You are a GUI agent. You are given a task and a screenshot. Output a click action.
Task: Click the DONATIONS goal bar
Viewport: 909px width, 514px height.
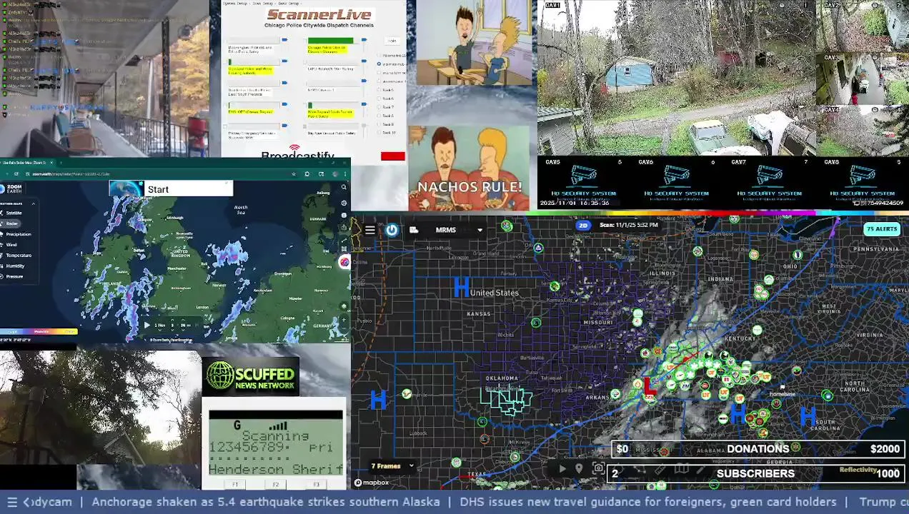(x=757, y=449)
